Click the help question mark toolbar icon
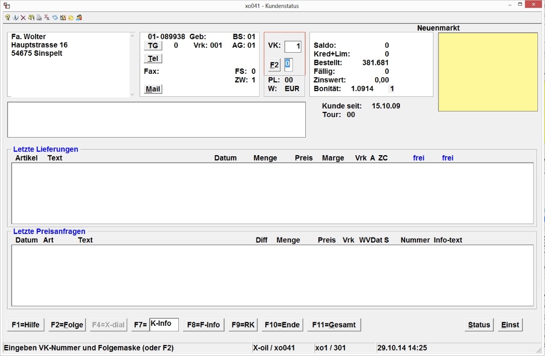 click(x=8, y=18)
